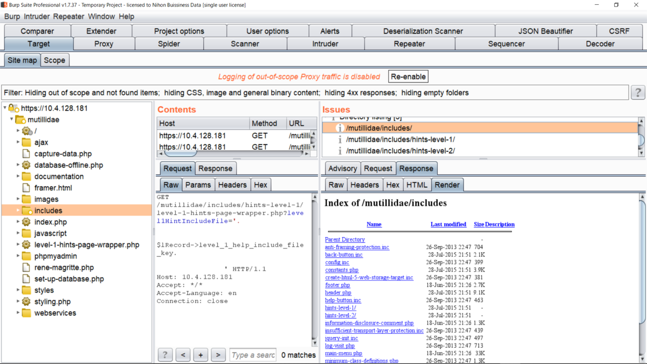Show the issue Advisory tab
Screen dimensions: 647x364
tap(342, 169)
